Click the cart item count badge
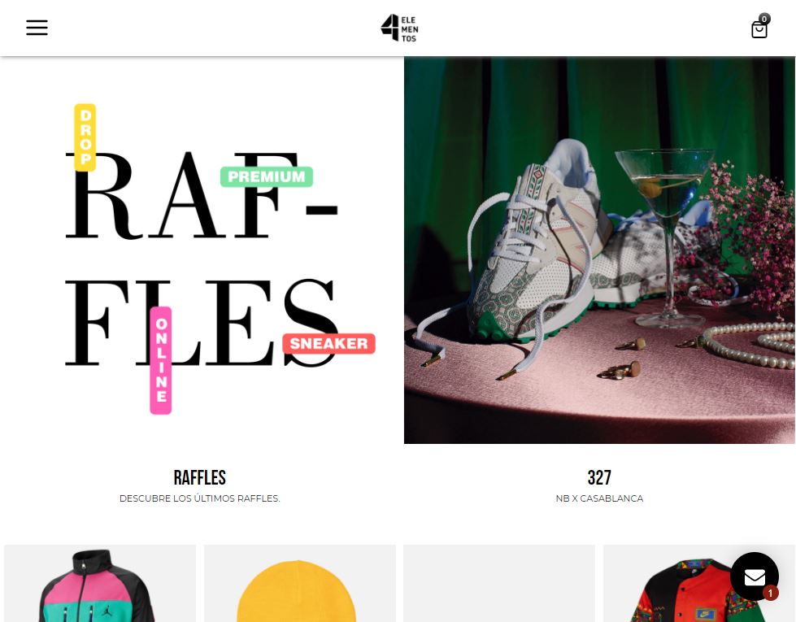 tap(764, 19)
